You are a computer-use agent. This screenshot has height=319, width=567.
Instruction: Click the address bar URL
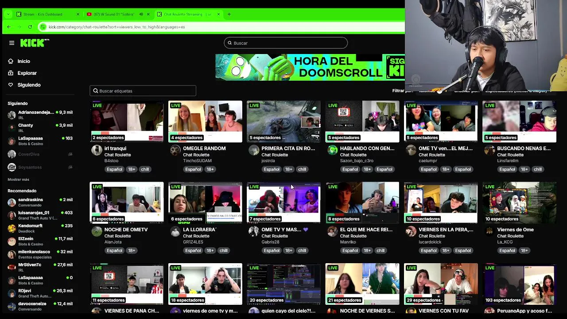coord(117,27)
